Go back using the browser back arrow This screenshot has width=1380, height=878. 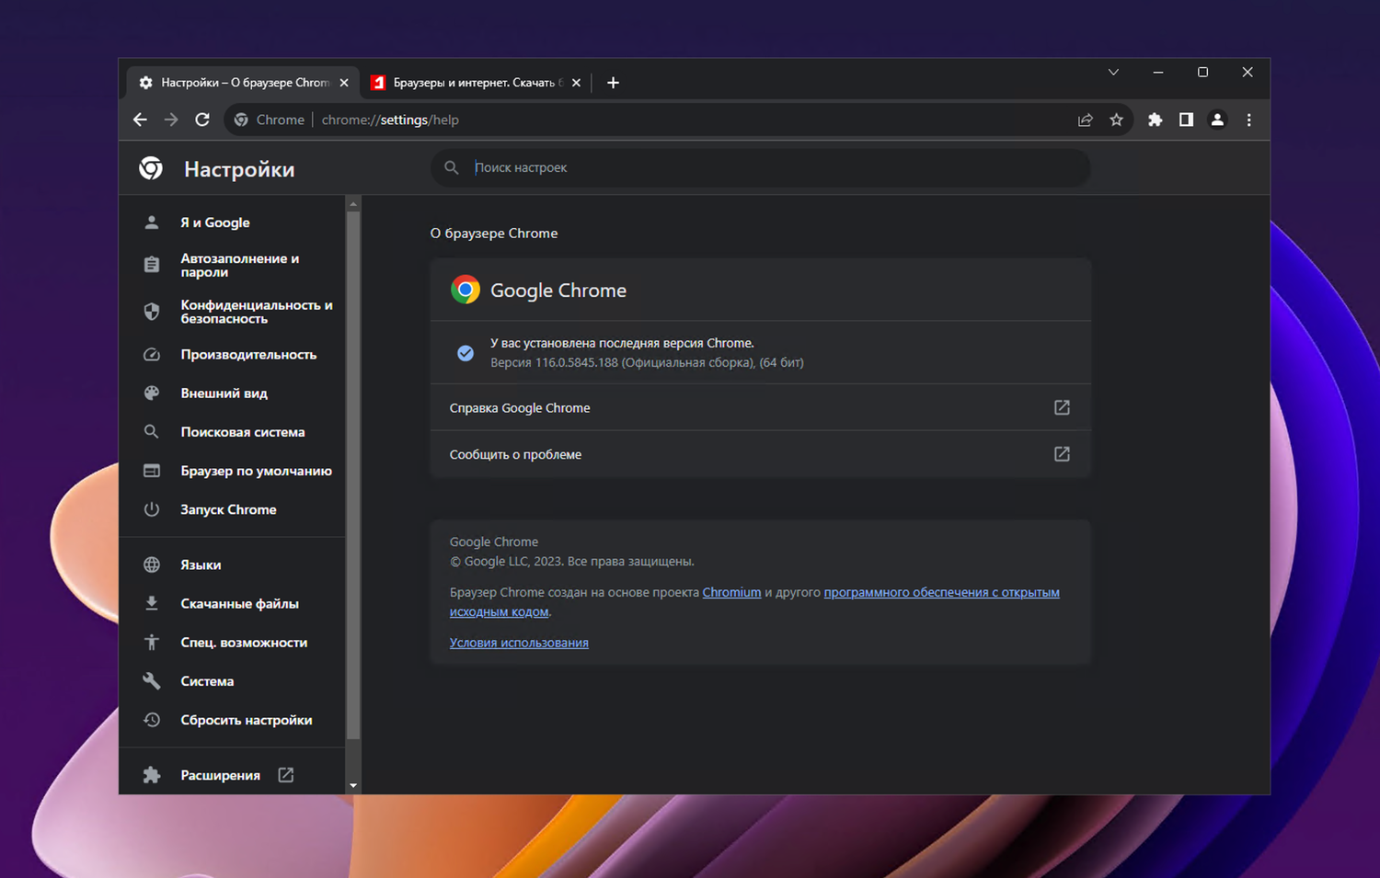pos(140,120)
